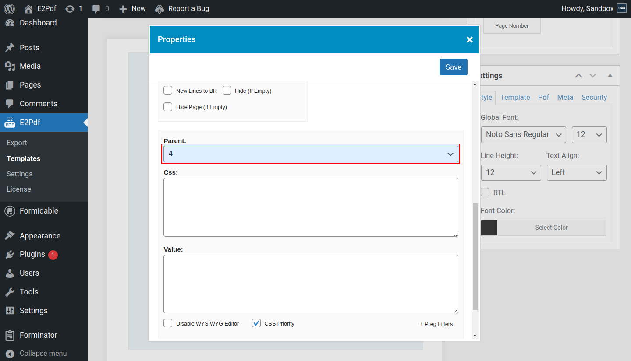The height and width of the screenshot is (361, 631).
Task: Click the WordPress logo icon
Action: [x=9, y=8]
